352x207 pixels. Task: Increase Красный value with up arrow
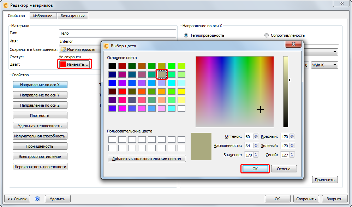click(x=292, y=135)
